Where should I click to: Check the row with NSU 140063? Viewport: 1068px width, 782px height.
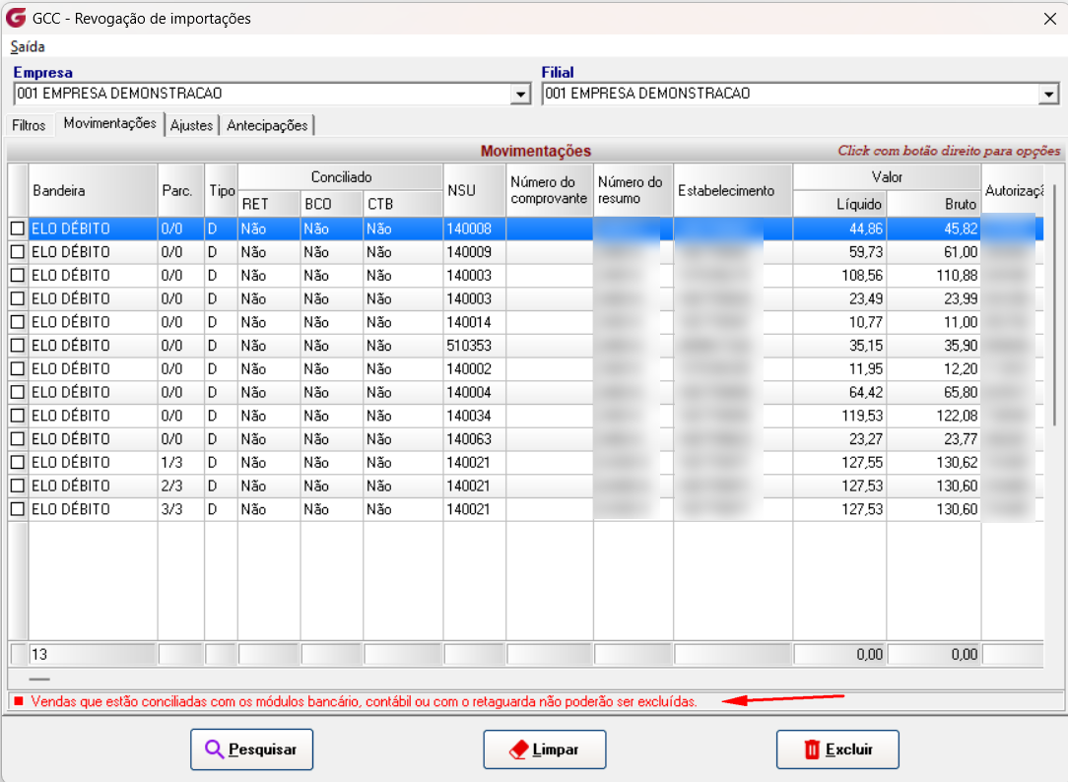tap(18, 439)
